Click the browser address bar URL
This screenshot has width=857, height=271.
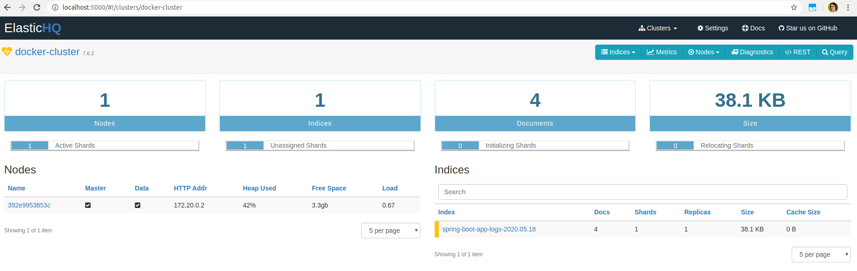pyautogui.click(x=122, y=7)
